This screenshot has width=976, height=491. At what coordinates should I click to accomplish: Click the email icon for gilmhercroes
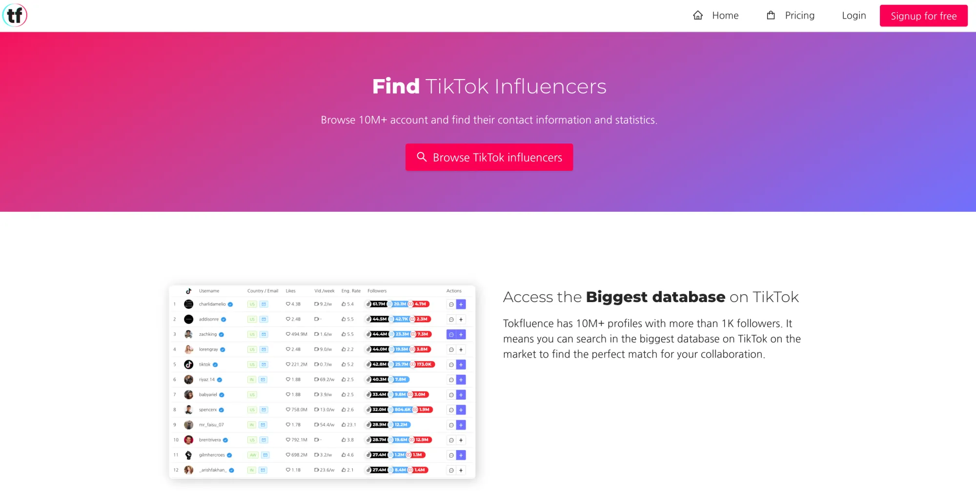click(x=265, y=455)
